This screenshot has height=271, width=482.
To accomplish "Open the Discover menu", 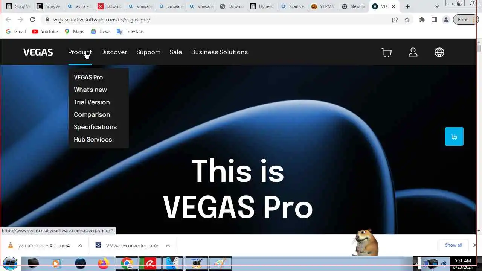I will point(114,52).
